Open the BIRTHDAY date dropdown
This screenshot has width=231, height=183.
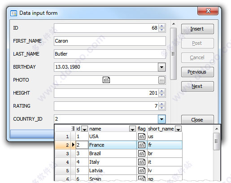161,67
